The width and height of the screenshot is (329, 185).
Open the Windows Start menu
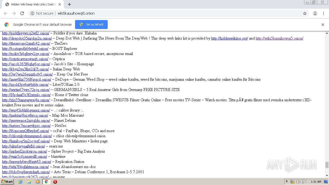(x=7, y=182)
